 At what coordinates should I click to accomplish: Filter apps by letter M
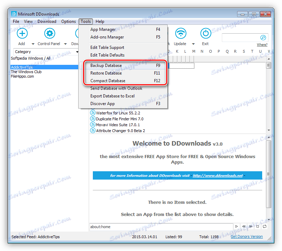[194, 51]
